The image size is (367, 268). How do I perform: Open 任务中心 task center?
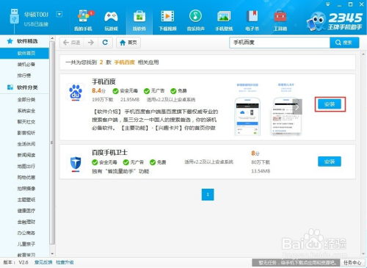[352, 263]
